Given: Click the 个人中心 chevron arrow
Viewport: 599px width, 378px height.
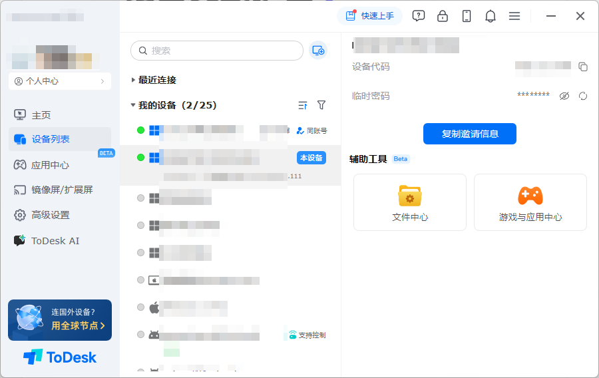Looking at the screenshot, I should 102,81.
